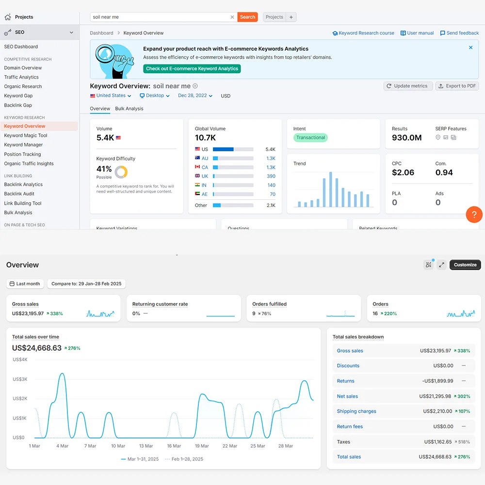This screenshot has width=485, height=485.
Task: Clear the search field with X icon
Action: 232,17
